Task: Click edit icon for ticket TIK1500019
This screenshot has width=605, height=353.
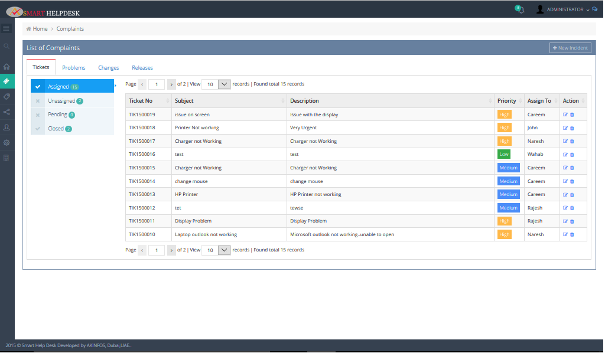Action: pyautogui.click(x=565, y=115)
